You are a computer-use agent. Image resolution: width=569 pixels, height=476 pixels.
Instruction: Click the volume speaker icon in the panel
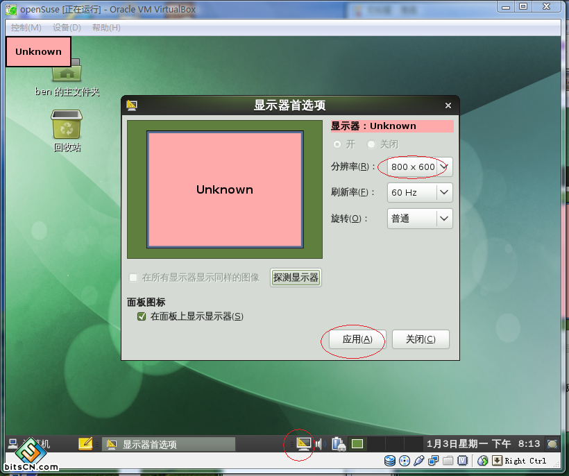point(321,443)
